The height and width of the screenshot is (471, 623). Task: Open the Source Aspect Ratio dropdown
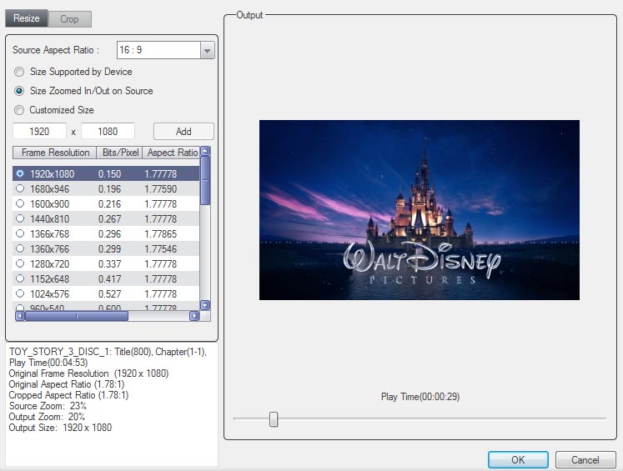pos(208,51)
